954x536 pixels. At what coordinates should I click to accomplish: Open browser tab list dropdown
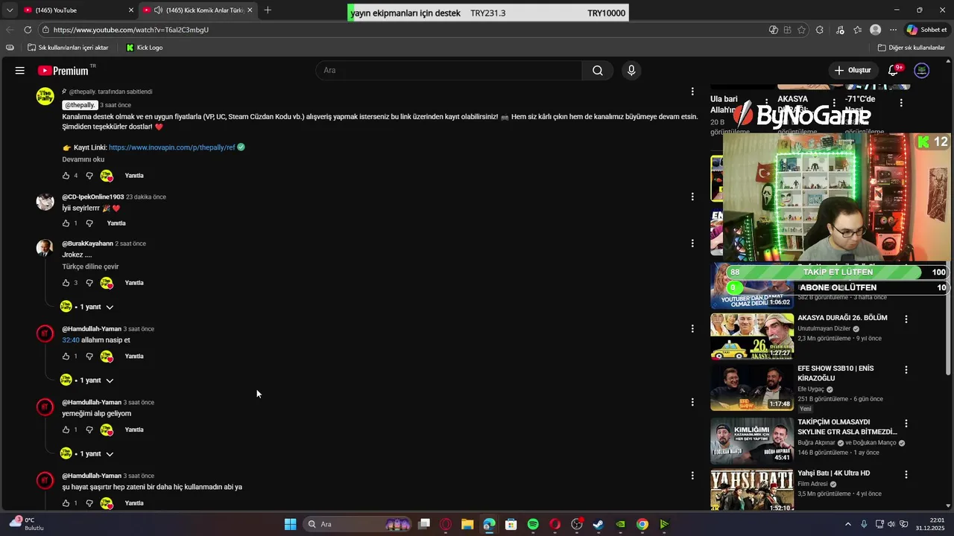point(10,10)
